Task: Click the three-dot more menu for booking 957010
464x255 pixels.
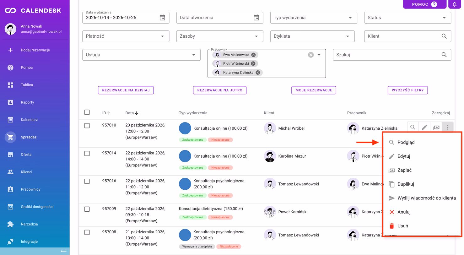Action: coord(448,127)
